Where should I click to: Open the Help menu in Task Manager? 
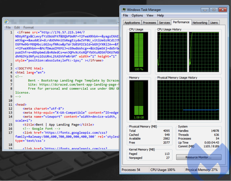point(160,15)
